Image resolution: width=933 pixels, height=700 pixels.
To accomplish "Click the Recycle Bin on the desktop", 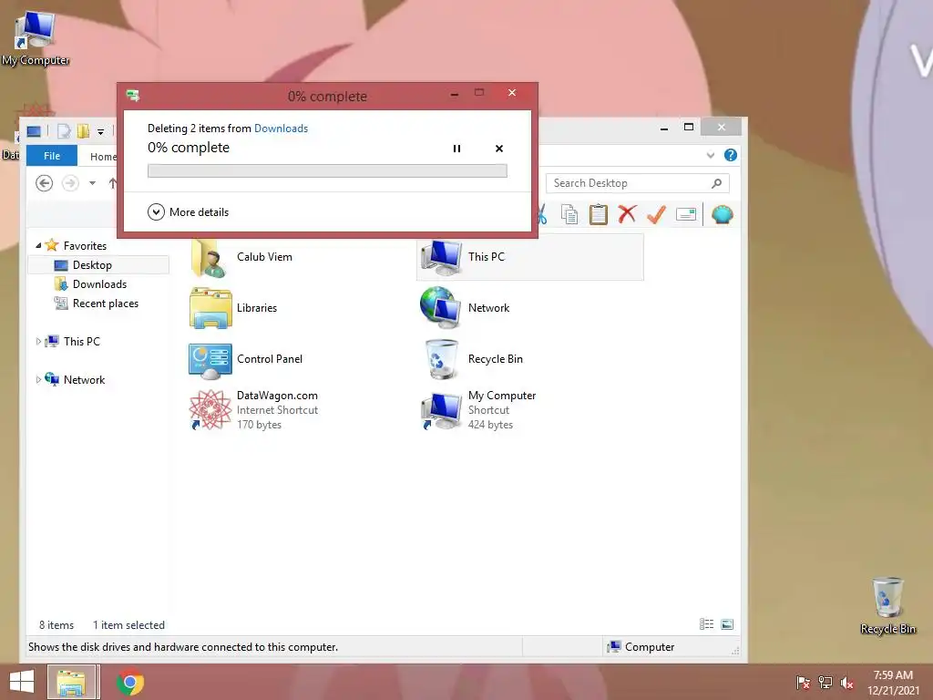I will click(887, 606).
